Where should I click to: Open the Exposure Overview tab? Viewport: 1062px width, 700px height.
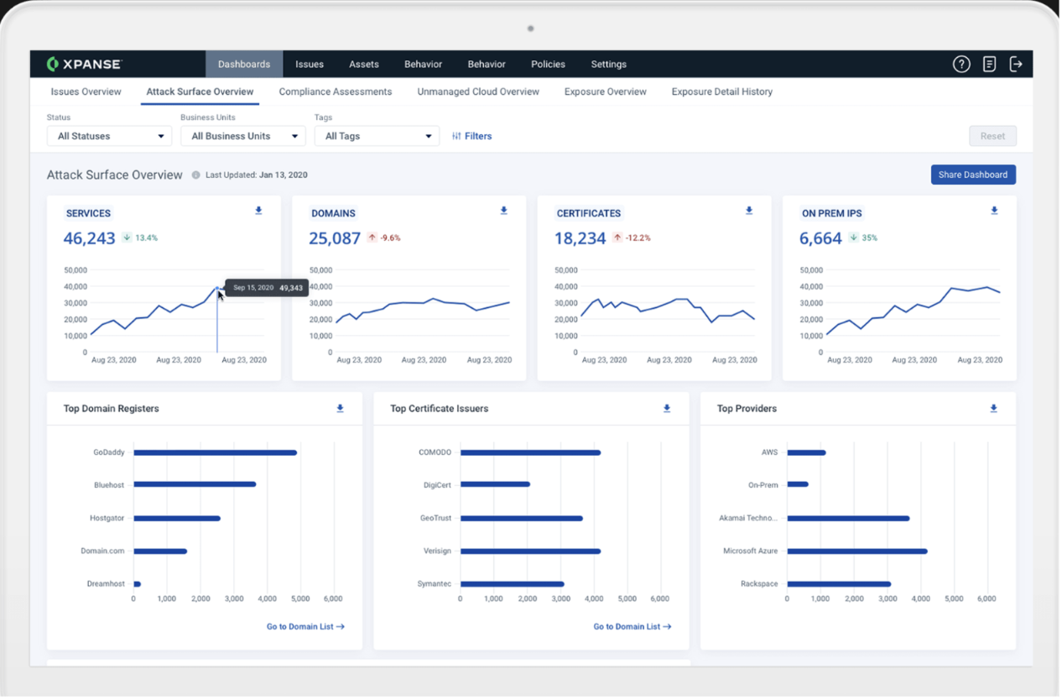click(x=606, y=91)
